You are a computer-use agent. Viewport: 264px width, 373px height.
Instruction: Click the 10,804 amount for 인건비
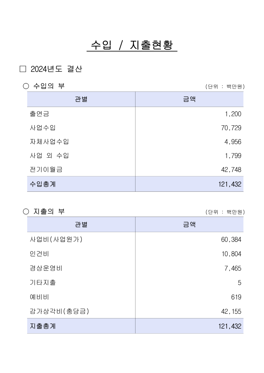click(231, 254)
